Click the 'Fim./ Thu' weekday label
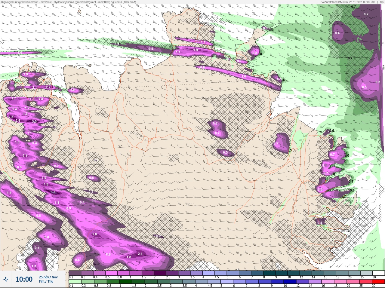This screenshot has width=385, height=288. click(x=46, y=281)
